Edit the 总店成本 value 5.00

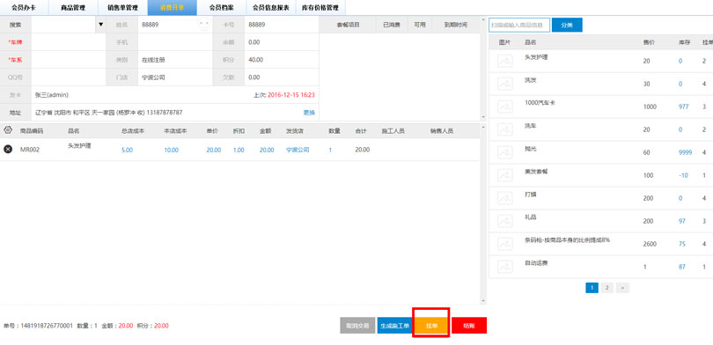pyautogui.click(x=127, y=150)
